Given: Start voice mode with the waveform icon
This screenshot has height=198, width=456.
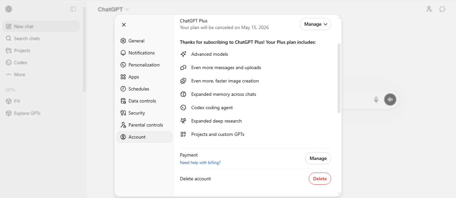Looking at the screenshot, I should tap(390, 100).
